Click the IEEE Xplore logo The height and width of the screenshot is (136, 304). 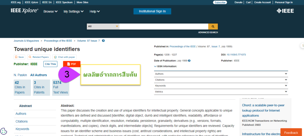[25, 11]
